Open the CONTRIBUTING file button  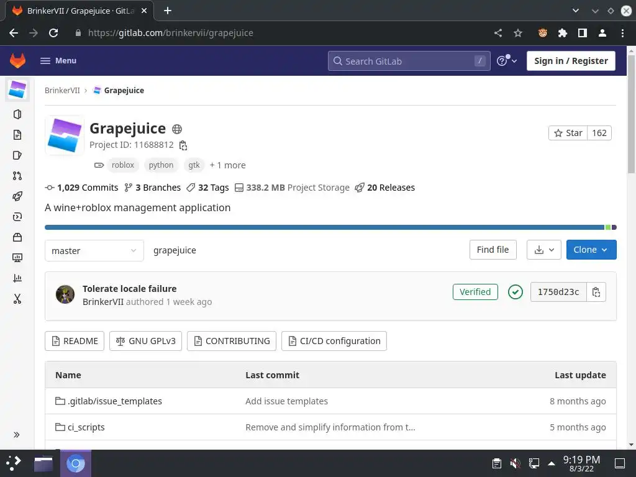pyautogui.click(x=232, y=341)
